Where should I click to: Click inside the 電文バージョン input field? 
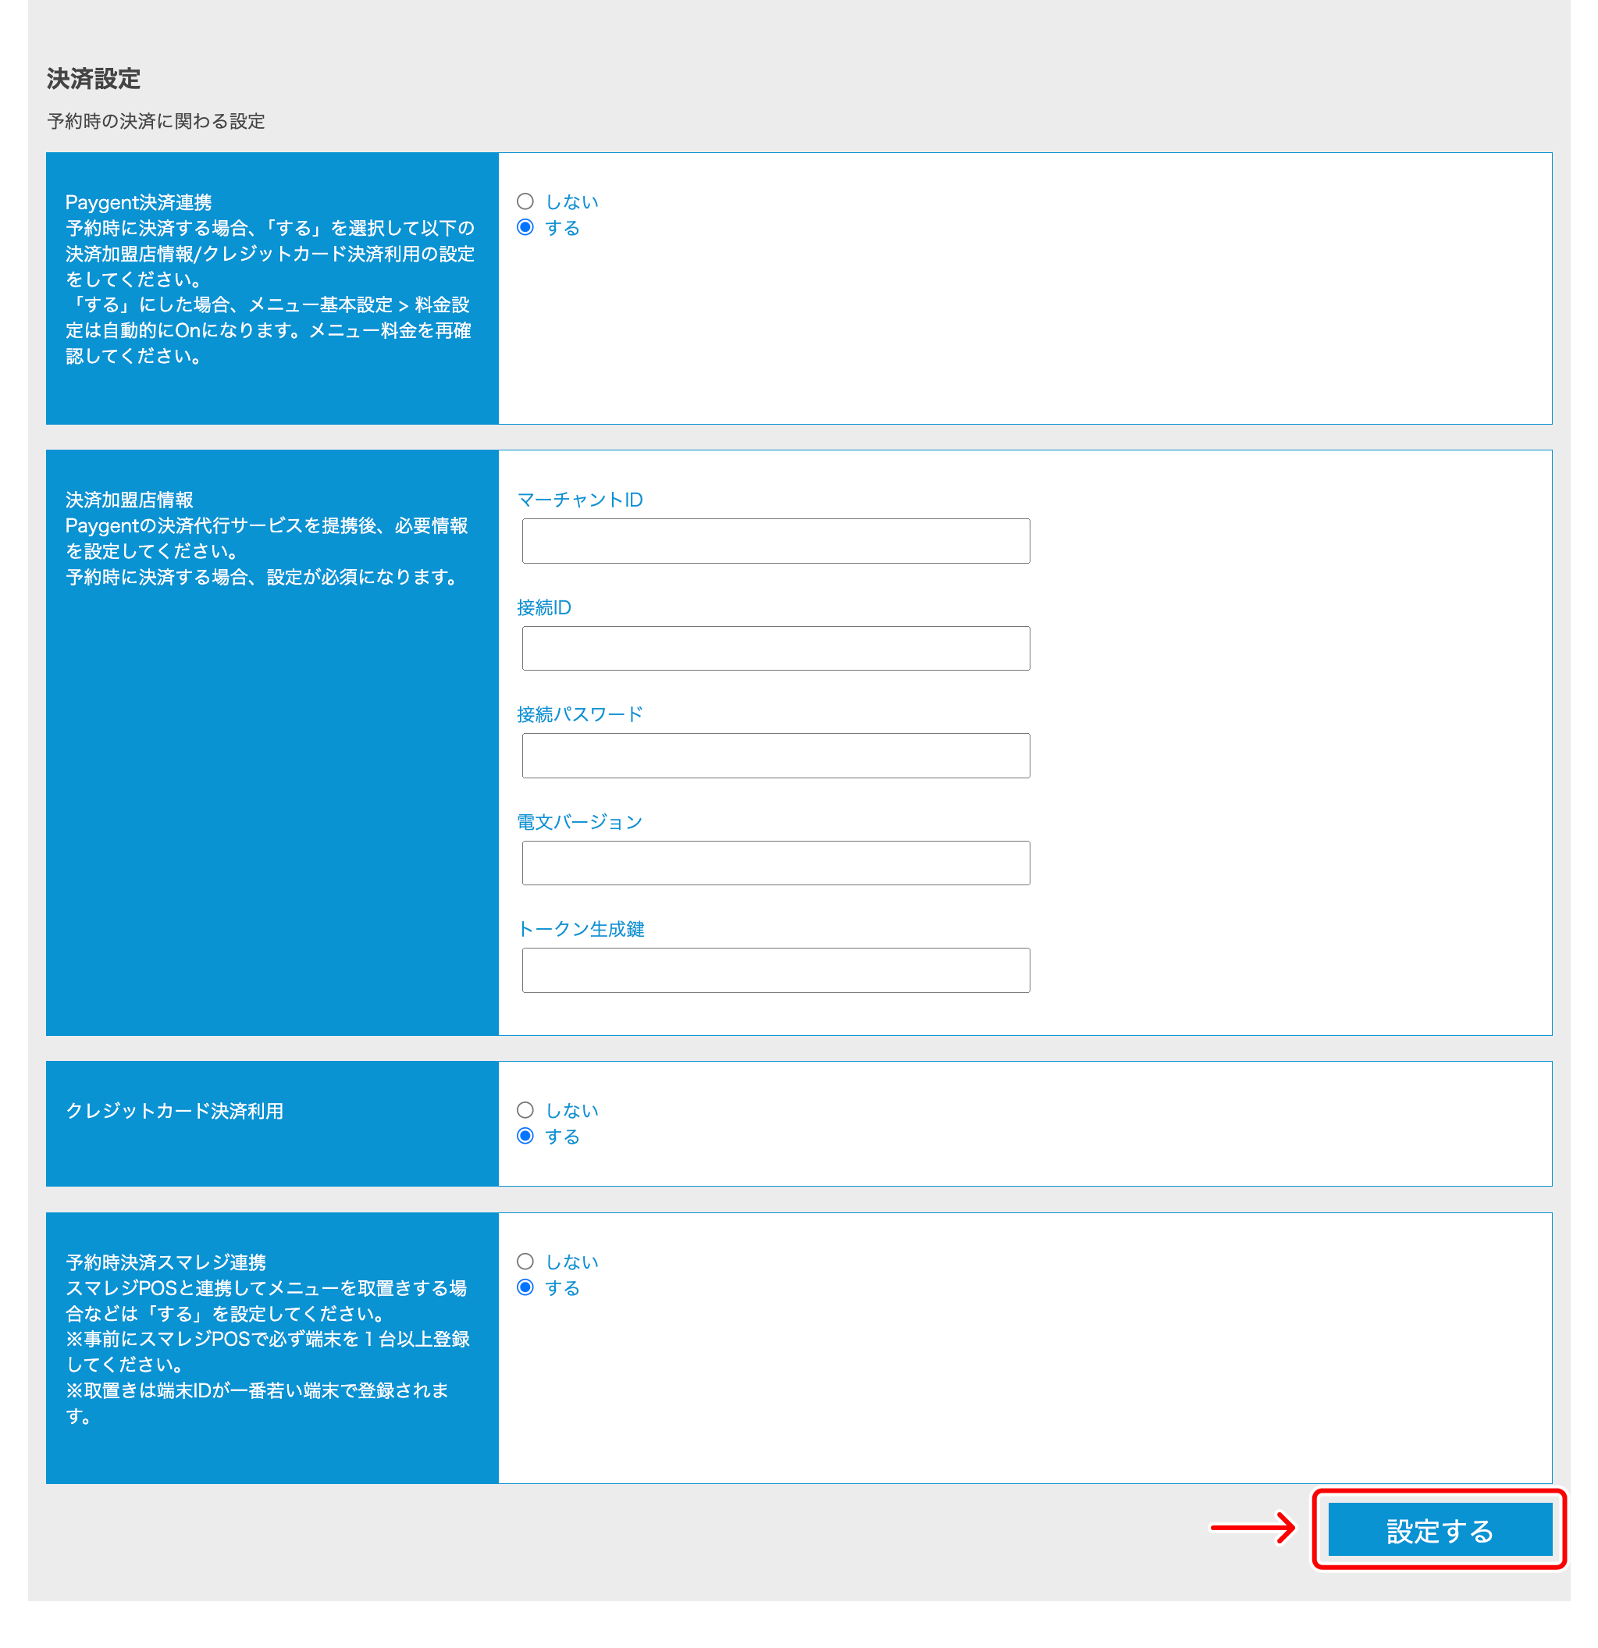click(x=775, y=863)
